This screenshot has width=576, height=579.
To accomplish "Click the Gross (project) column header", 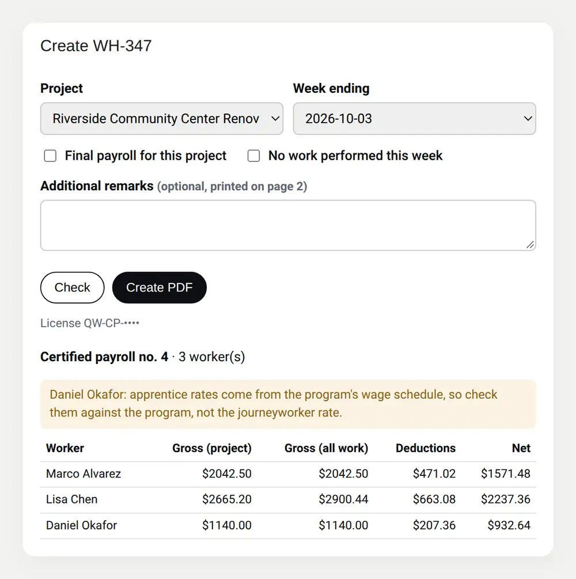I will [212, 448].
